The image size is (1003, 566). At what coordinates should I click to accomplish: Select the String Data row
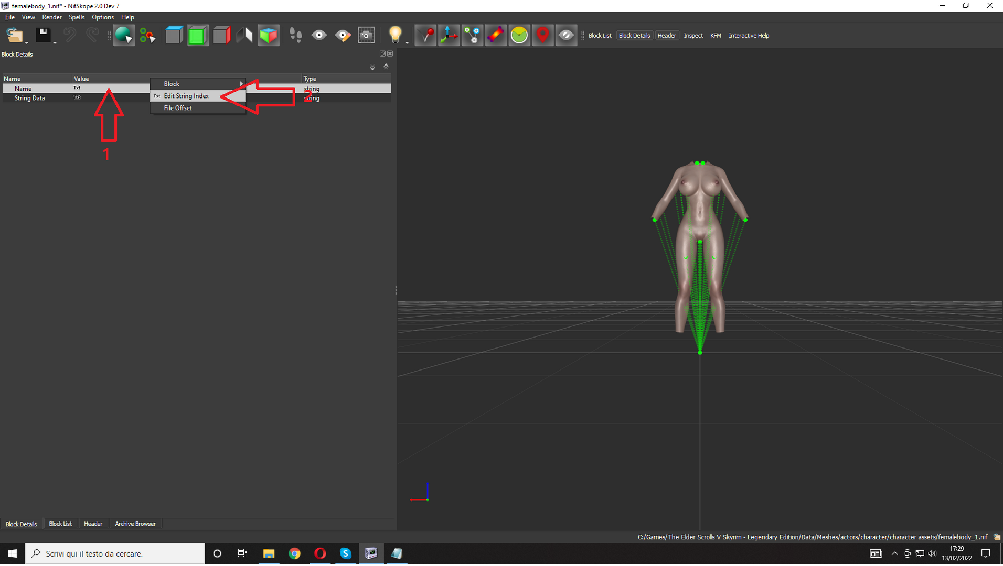(197, 98)
